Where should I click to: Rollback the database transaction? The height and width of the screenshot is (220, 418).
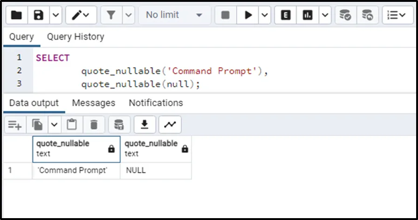(368, 15)
